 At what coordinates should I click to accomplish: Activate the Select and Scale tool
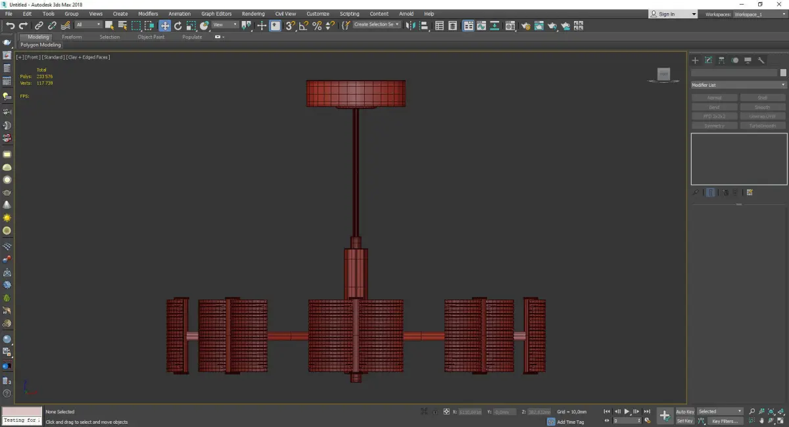tap(191, 26)
